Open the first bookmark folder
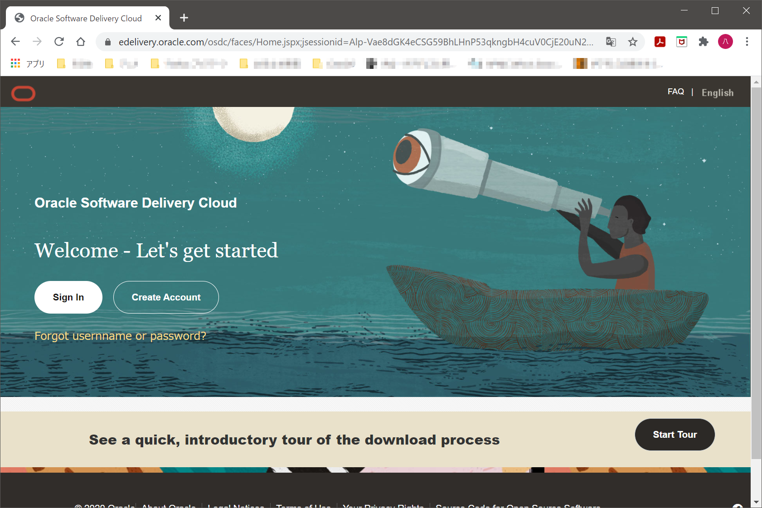This screenshot has height=508, width=762. click(x=75, y=63)
